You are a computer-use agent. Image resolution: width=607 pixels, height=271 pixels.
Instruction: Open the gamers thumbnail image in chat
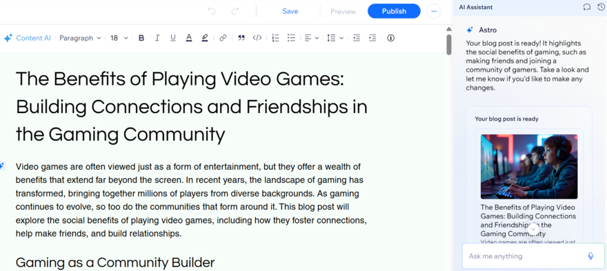click(529, 166)
